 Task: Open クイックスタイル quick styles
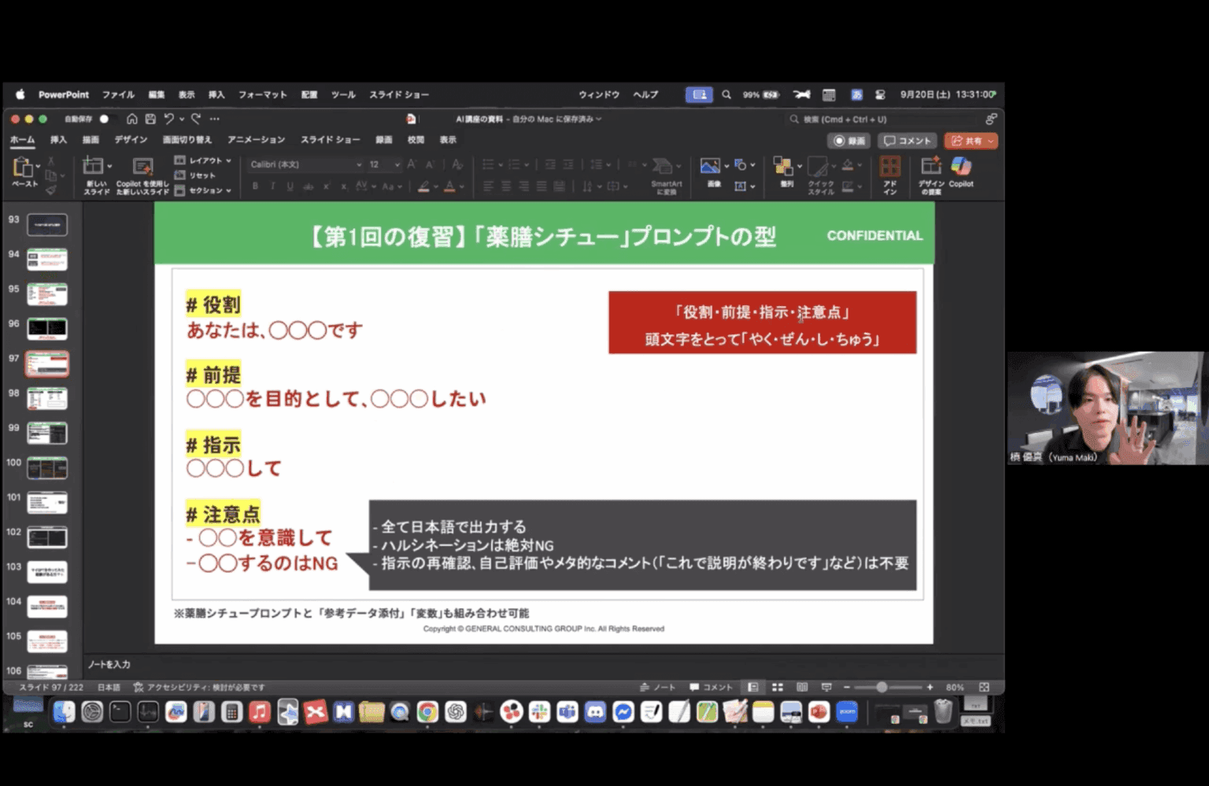[x=821, y=175]
